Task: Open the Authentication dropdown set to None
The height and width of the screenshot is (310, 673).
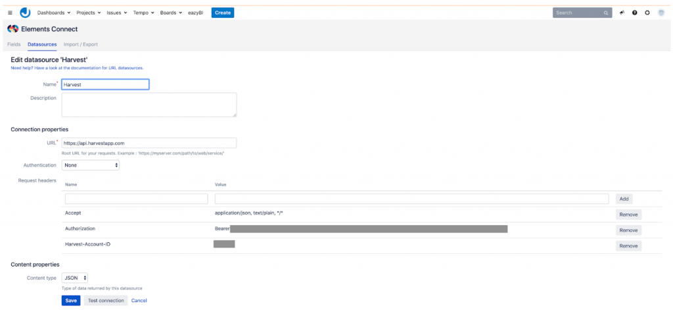Action: click(91, 165)
